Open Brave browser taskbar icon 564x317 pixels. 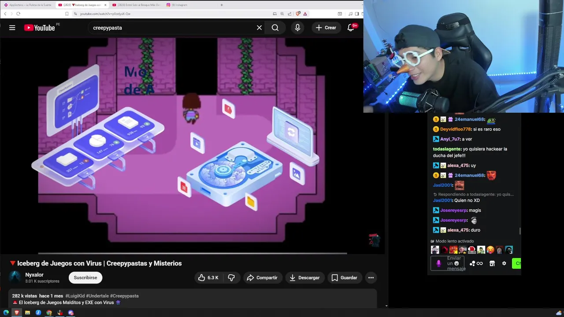pos(17,313)
